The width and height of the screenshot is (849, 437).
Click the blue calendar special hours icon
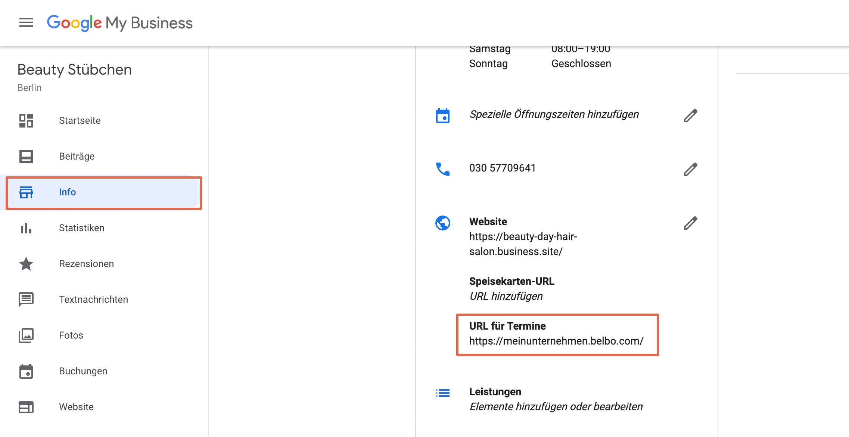pyautogui.click(x=443, y=116)
